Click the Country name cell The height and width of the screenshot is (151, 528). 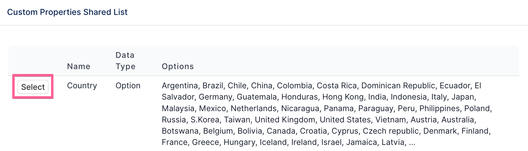82,86
